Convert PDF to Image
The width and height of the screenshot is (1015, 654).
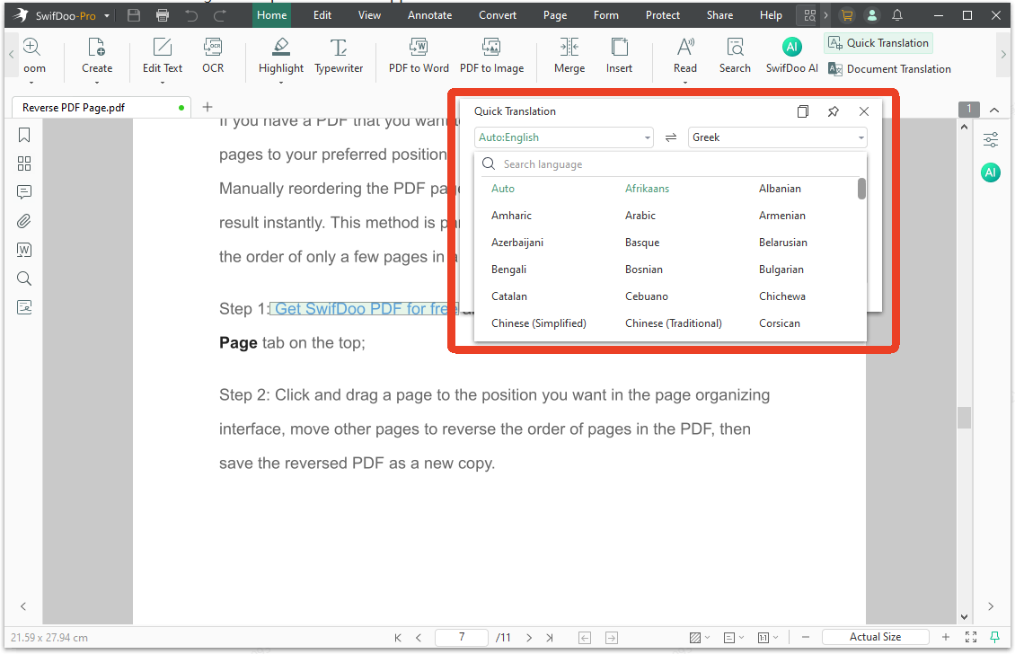click(x=492, y=56)
